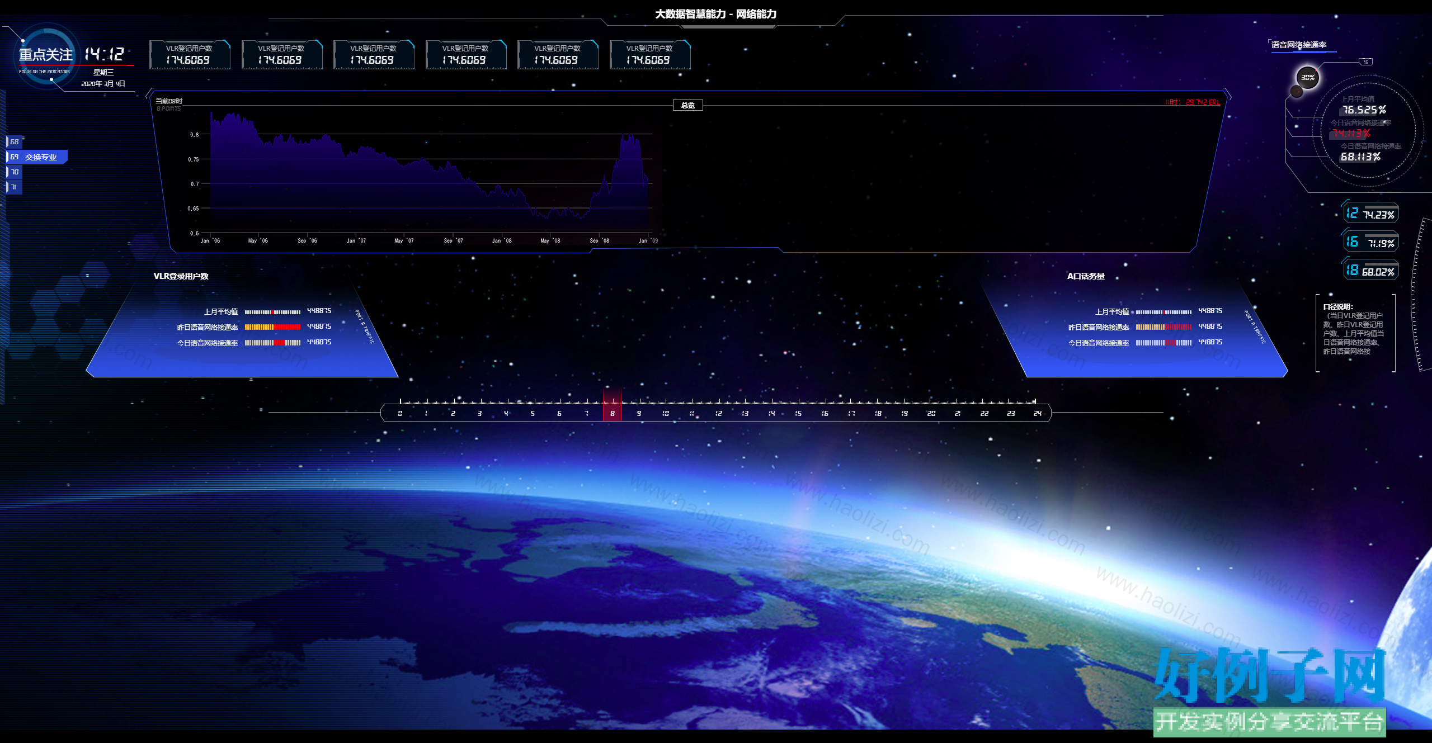The height and width of the screenshot is (743, 1432).
Task: Select hour 6 on the timeline
Action: point(559,414)
